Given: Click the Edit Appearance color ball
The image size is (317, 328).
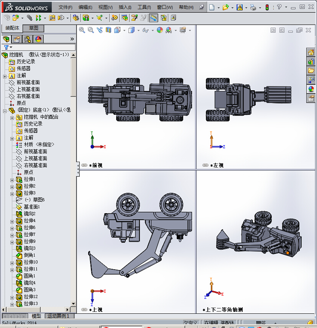Looking at the screenshot, I should tap(160, 30).
